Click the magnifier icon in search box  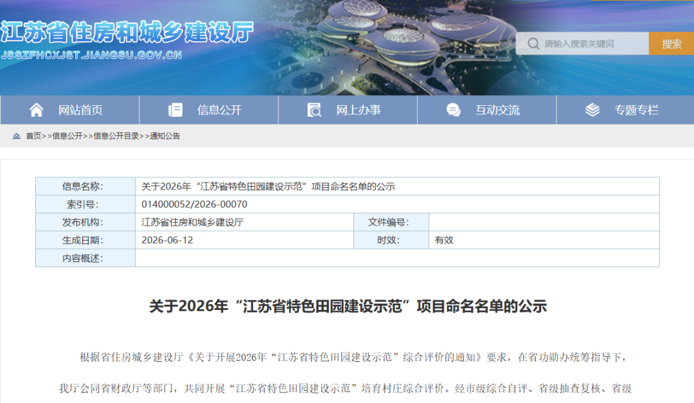coord(533,44)
